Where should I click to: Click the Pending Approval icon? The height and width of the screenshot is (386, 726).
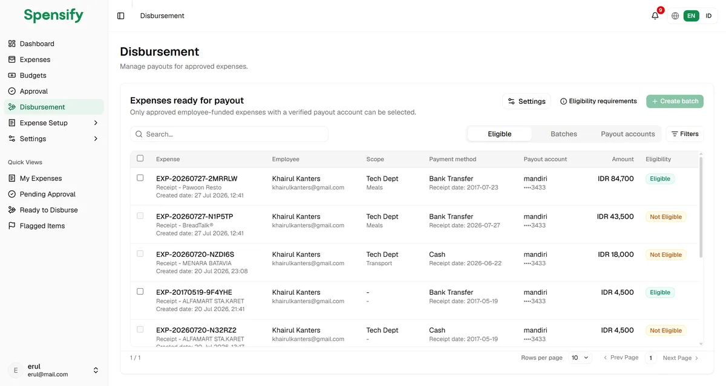click(x=12, y=194)
